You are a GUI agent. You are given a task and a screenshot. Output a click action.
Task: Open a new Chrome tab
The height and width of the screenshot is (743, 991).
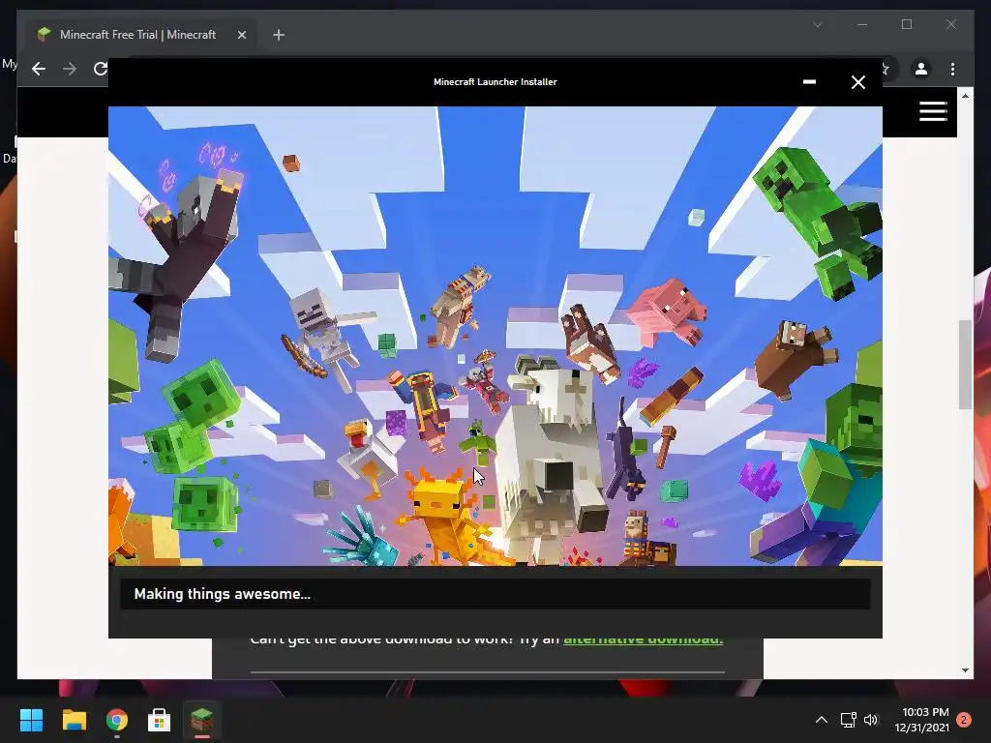[x=279, y=35]
